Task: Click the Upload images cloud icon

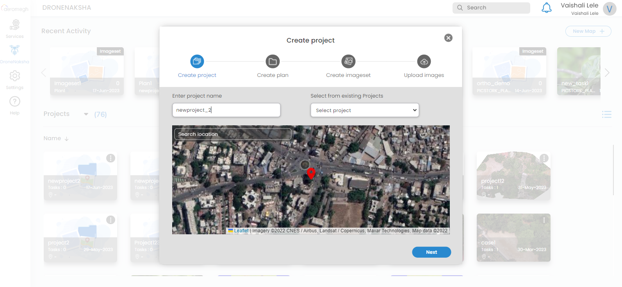Action: tap(424, 61)
